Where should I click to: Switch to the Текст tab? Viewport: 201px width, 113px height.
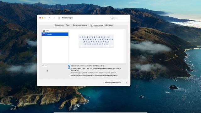coord(68,25)
